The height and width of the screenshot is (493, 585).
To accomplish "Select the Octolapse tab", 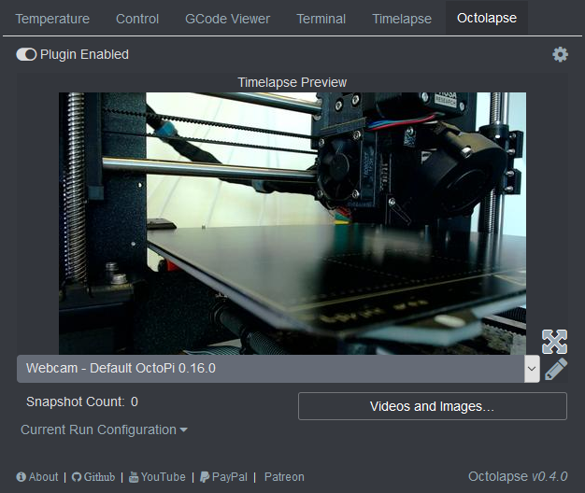I will tap(487, 18).
